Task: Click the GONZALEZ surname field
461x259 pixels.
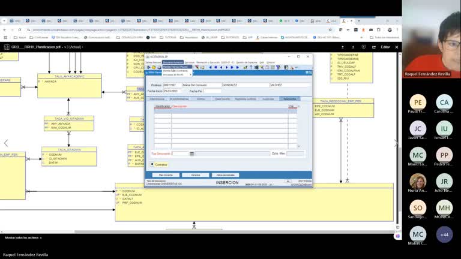Action: (x=246, y=85)
